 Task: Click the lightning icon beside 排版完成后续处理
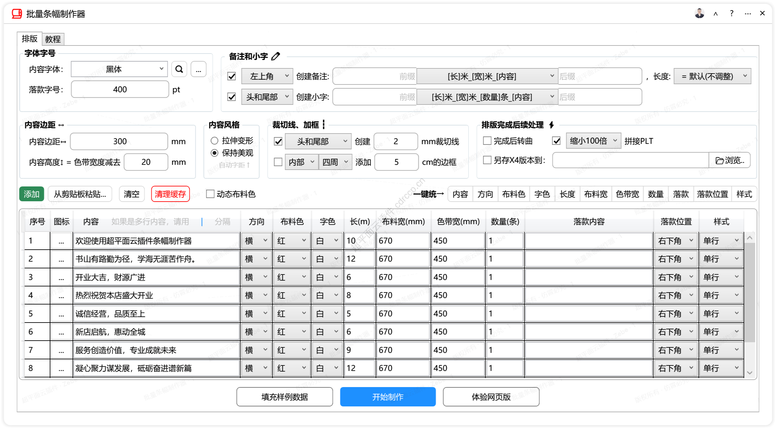(552, 125)
